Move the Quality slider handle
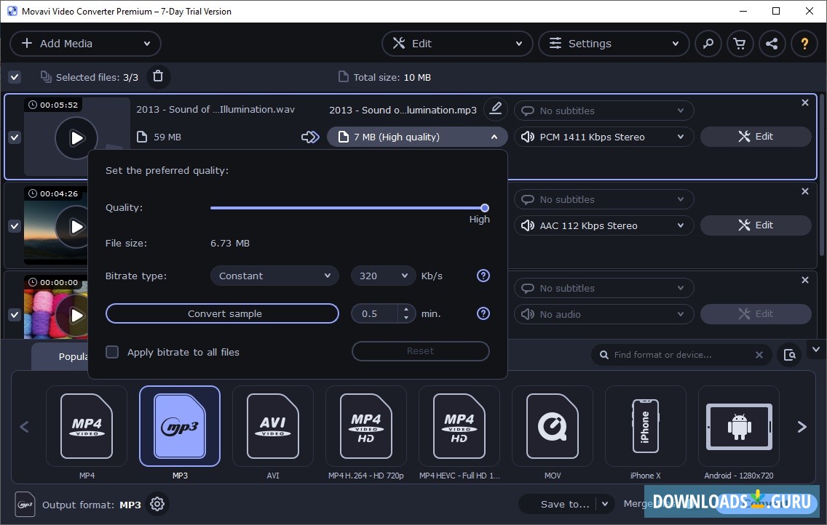 (485, 208)
